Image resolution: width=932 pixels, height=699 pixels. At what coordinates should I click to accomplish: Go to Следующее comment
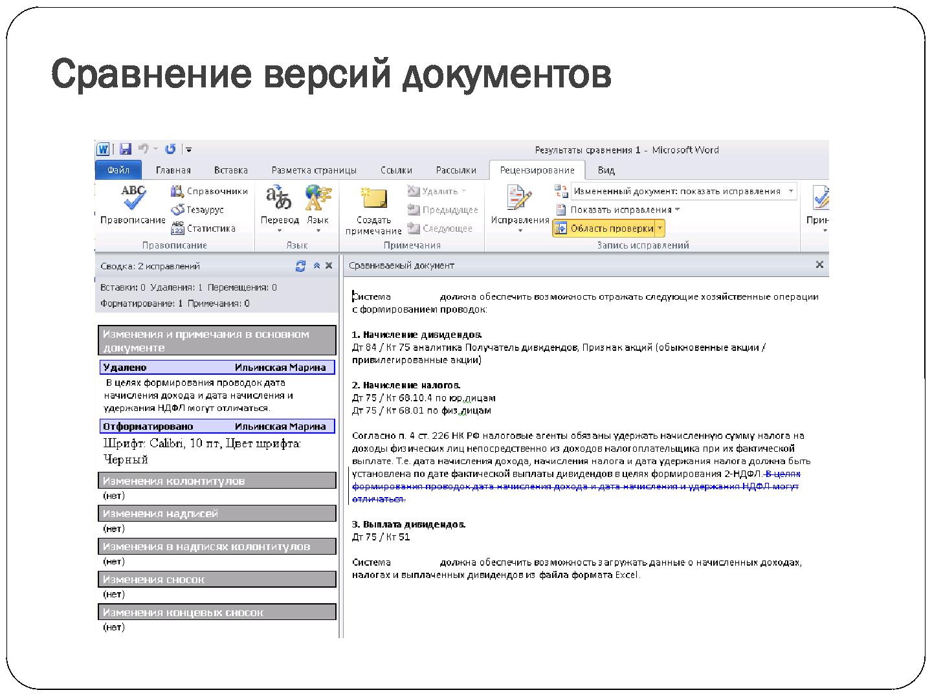(x=440, y=228)
